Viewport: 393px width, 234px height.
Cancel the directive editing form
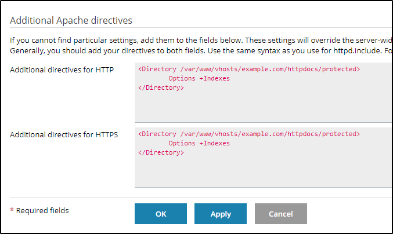pyautogui.click(x=281, y=214)
